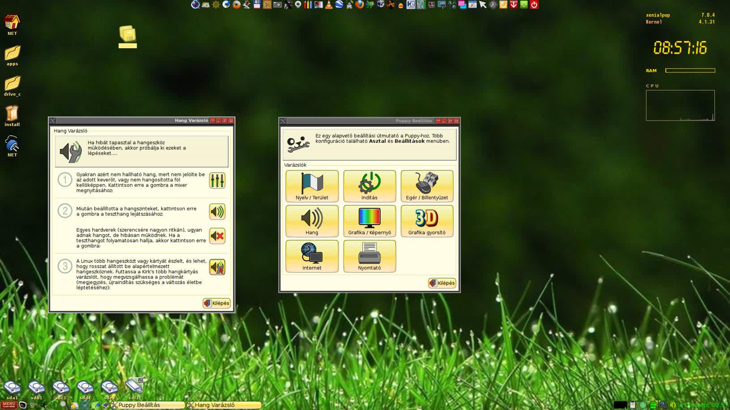Open the drive_c folder icon

[x=12, y=86]
